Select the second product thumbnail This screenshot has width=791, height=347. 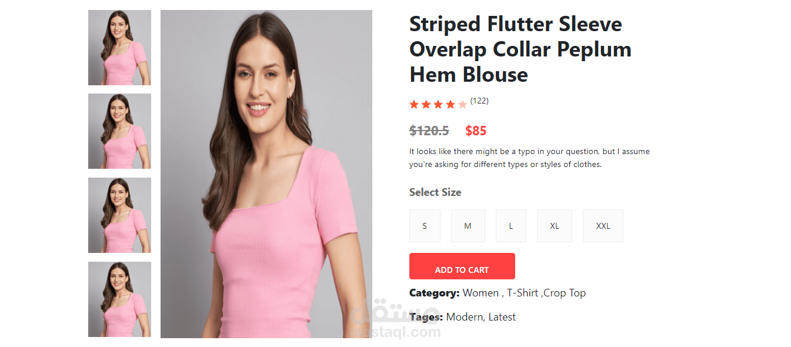(x=119, y=131)
